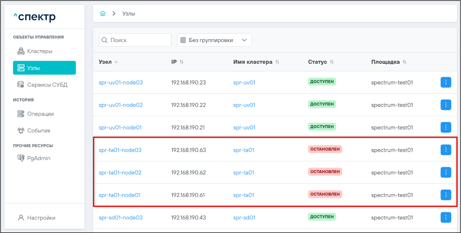461x233 pixels.
Task: Open three-dot menu for spr-uv01-node03
Action: pos(446,82)
